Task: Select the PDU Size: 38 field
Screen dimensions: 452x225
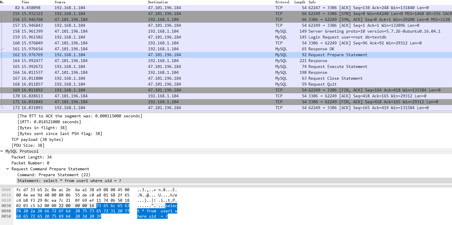Action: [x=28, y=145]
